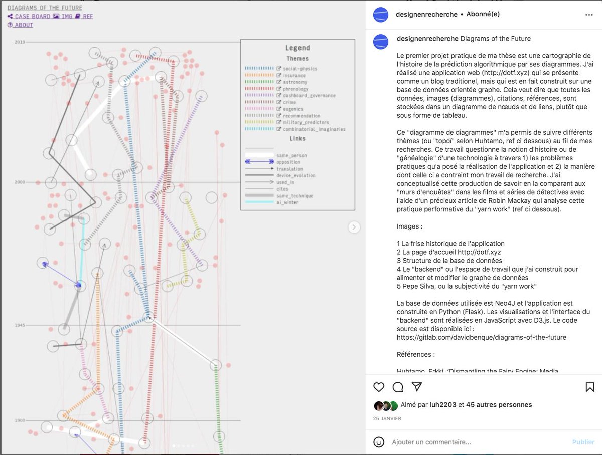The width and height of the screenshot is (602, 455).
Task: Select the 1900 timeline year label
Action: click(x=20, y=420)
